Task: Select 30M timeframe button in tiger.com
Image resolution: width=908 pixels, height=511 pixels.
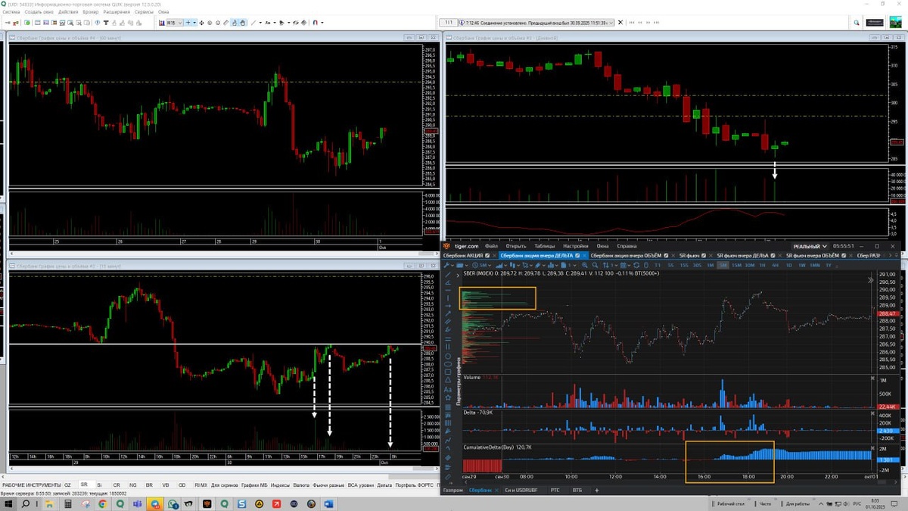Action: point(750,266)
